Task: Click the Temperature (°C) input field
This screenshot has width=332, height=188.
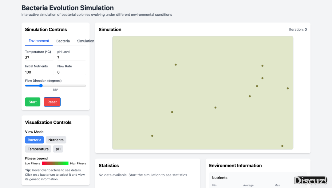Action: 39,58
